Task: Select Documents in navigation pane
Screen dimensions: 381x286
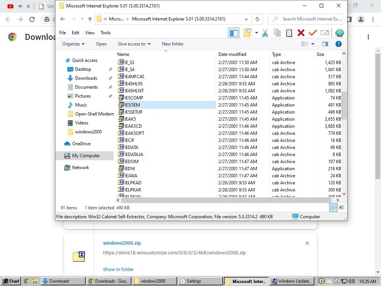Action: [86, 87]
